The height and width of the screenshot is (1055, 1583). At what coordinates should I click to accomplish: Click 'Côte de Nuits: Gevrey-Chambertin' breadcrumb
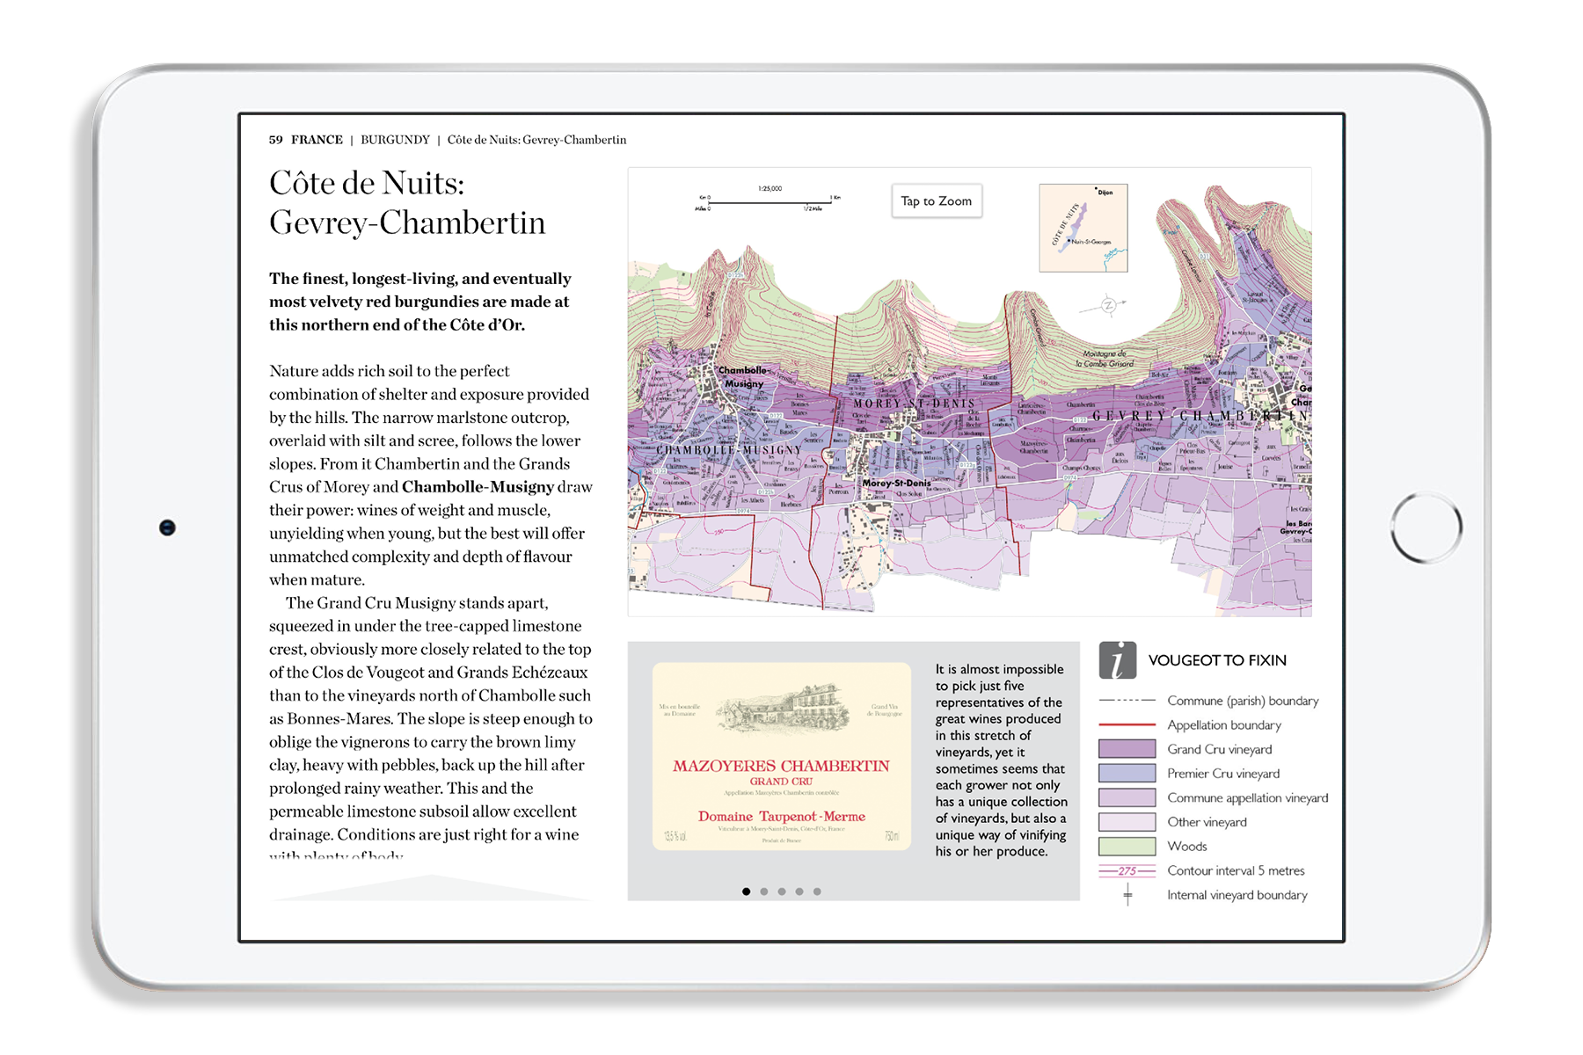click(536, 140)
